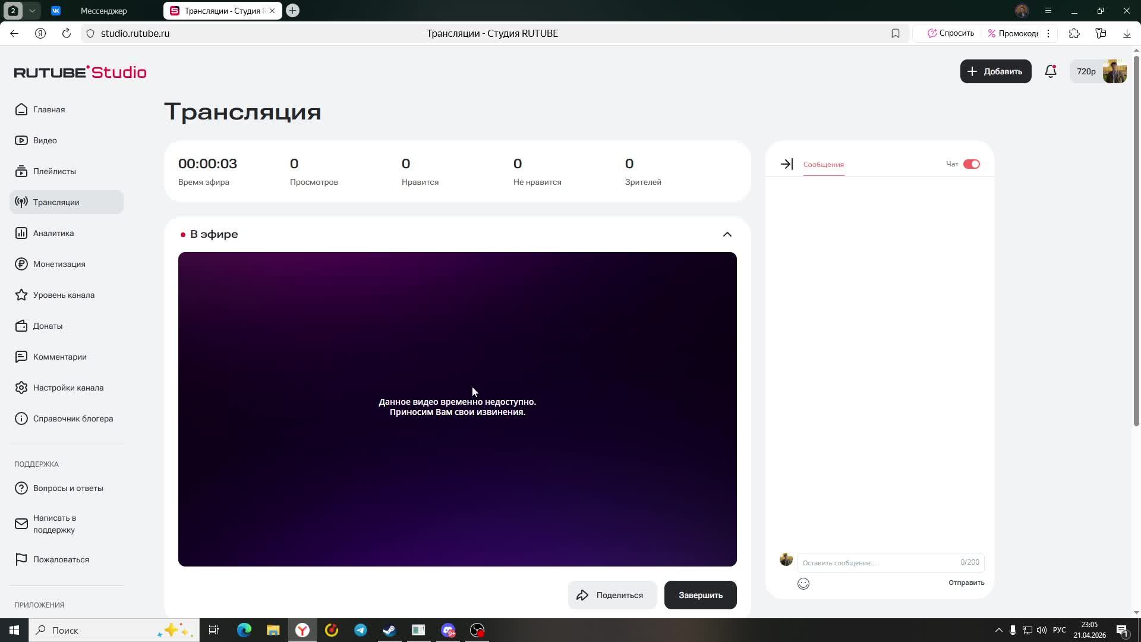The image size is (1141, 642).
Task: Click the Аналитика sidebar icon
Action: click(21, 233)
